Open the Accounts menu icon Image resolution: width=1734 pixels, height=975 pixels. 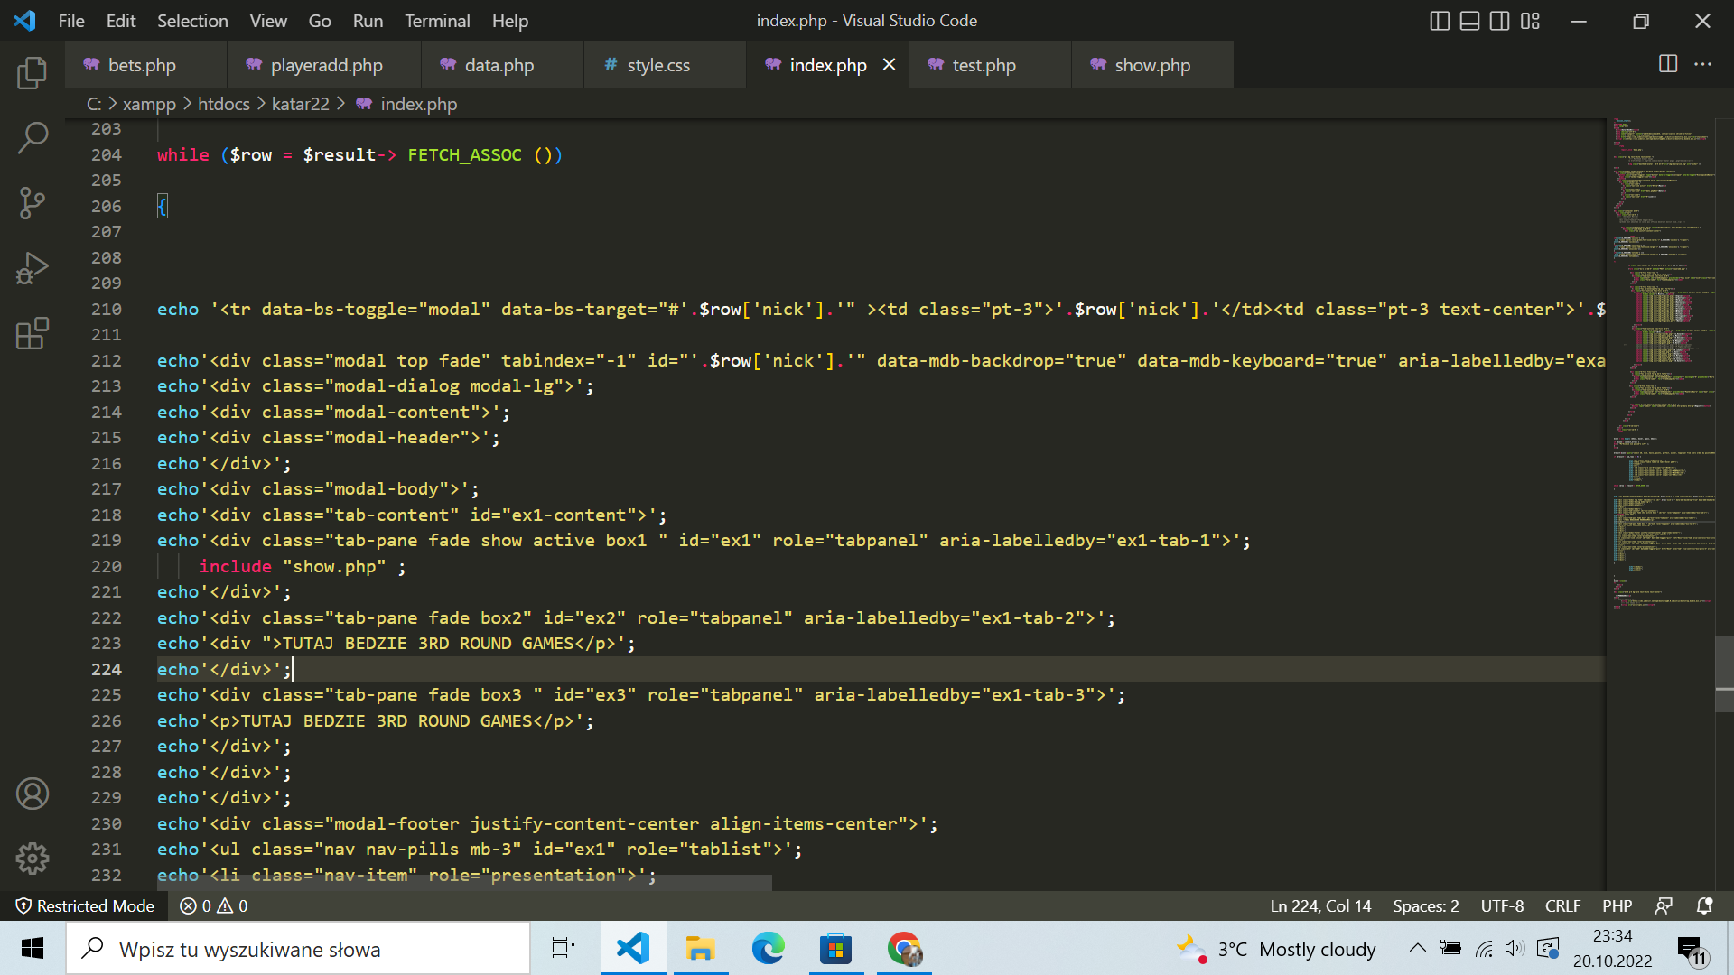coord(33,794)
